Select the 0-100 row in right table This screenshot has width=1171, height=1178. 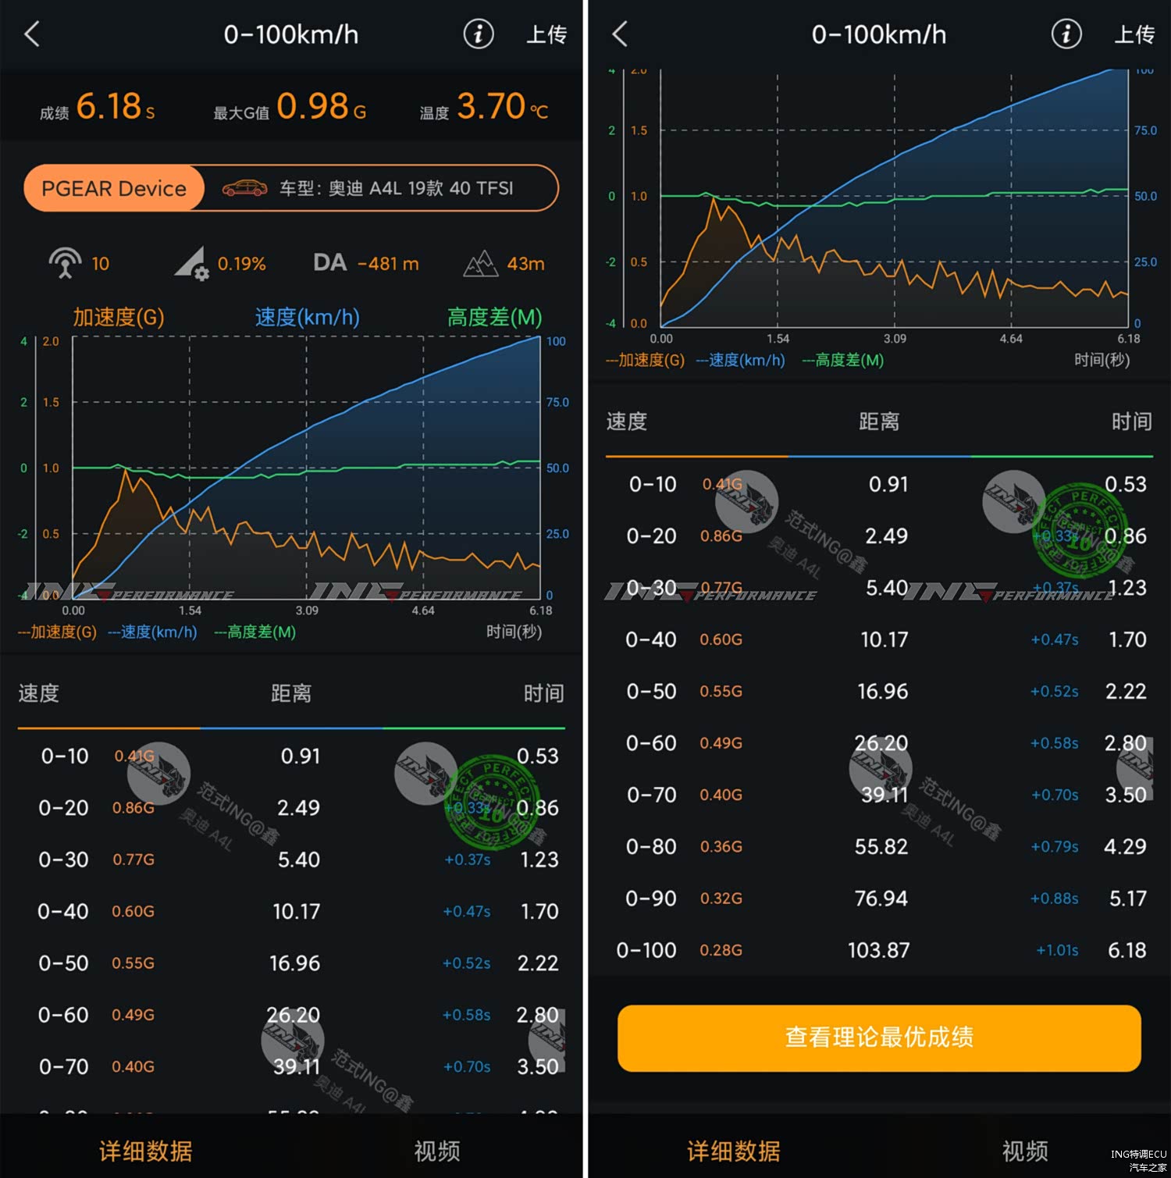880,950
